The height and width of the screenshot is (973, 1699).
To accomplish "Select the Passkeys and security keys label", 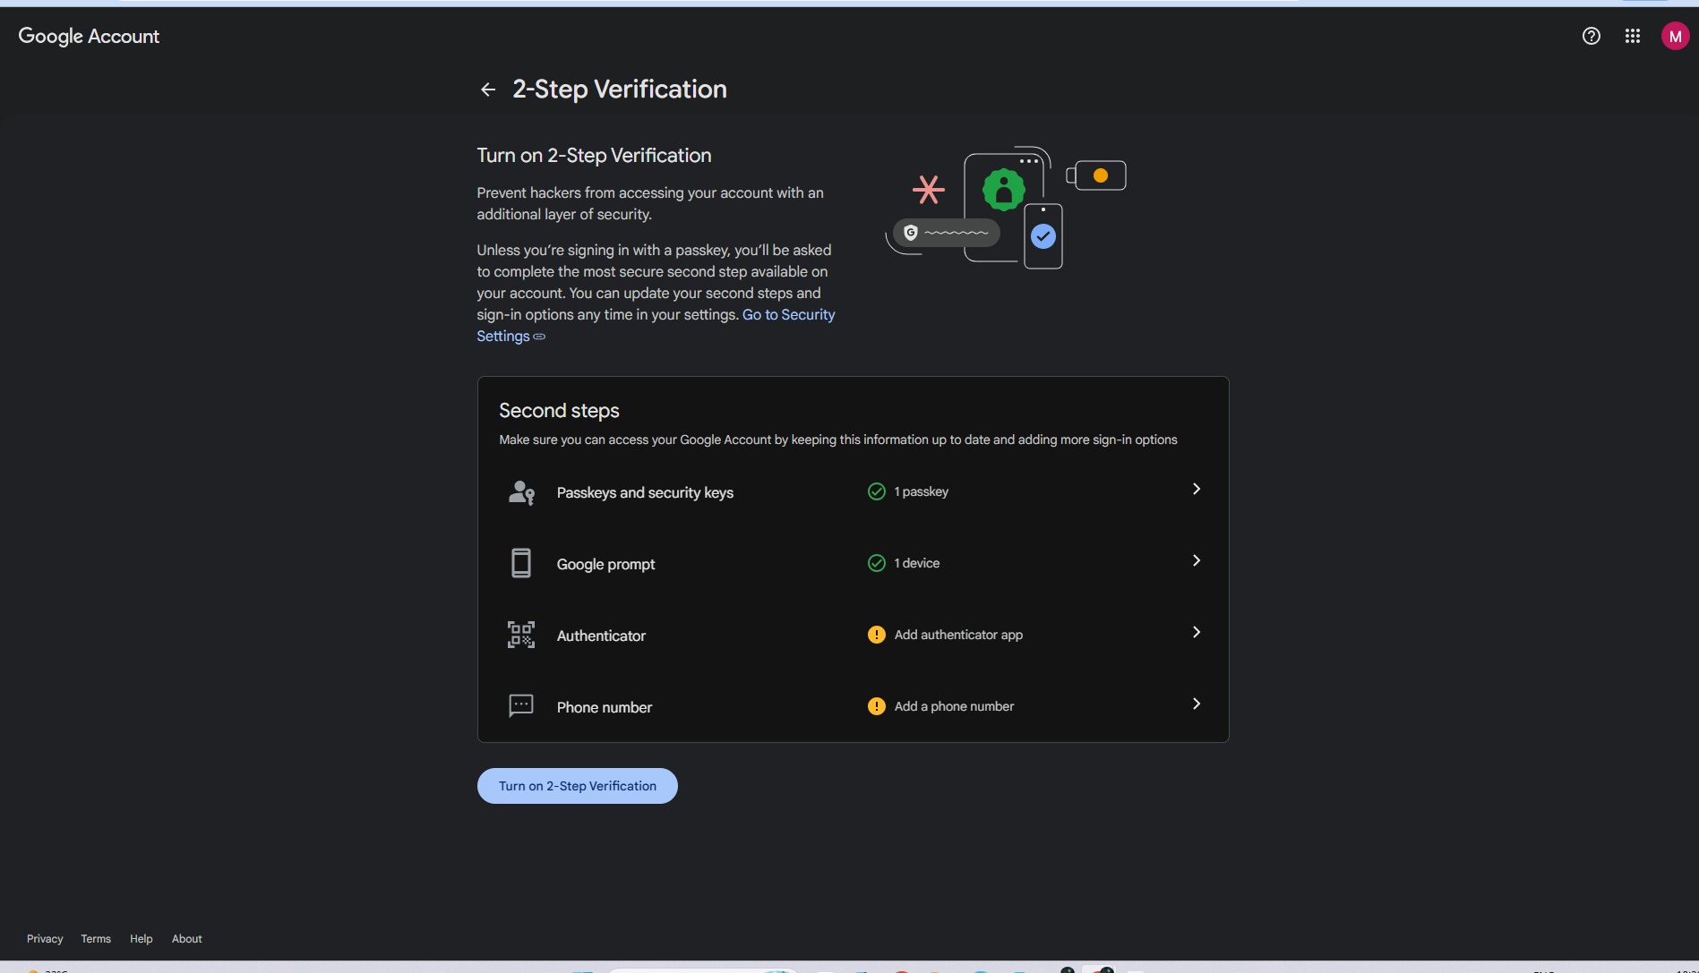I will tap(645, 492).
